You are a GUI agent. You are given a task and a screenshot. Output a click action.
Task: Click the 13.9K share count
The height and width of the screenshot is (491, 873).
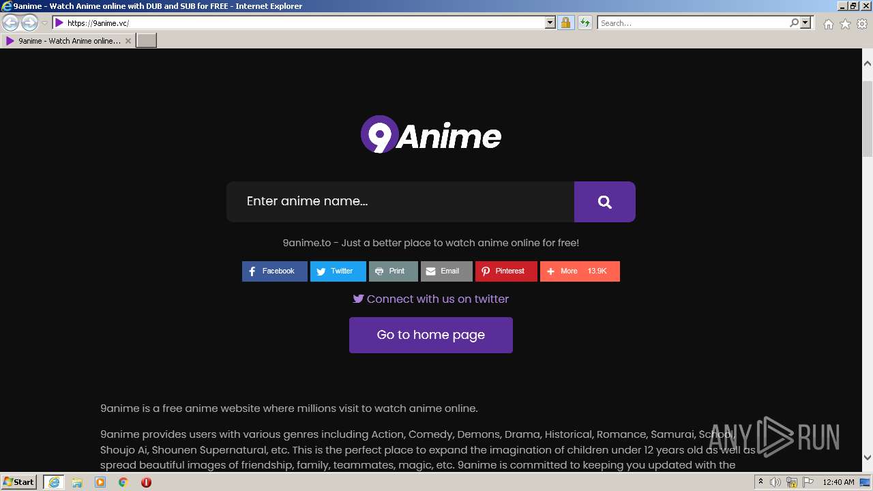pyautogui.click(x=597, y=271)
